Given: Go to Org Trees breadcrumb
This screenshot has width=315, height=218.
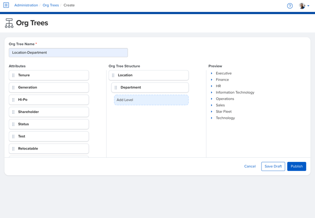Looking at the screenshot, I should coord(51,5).
